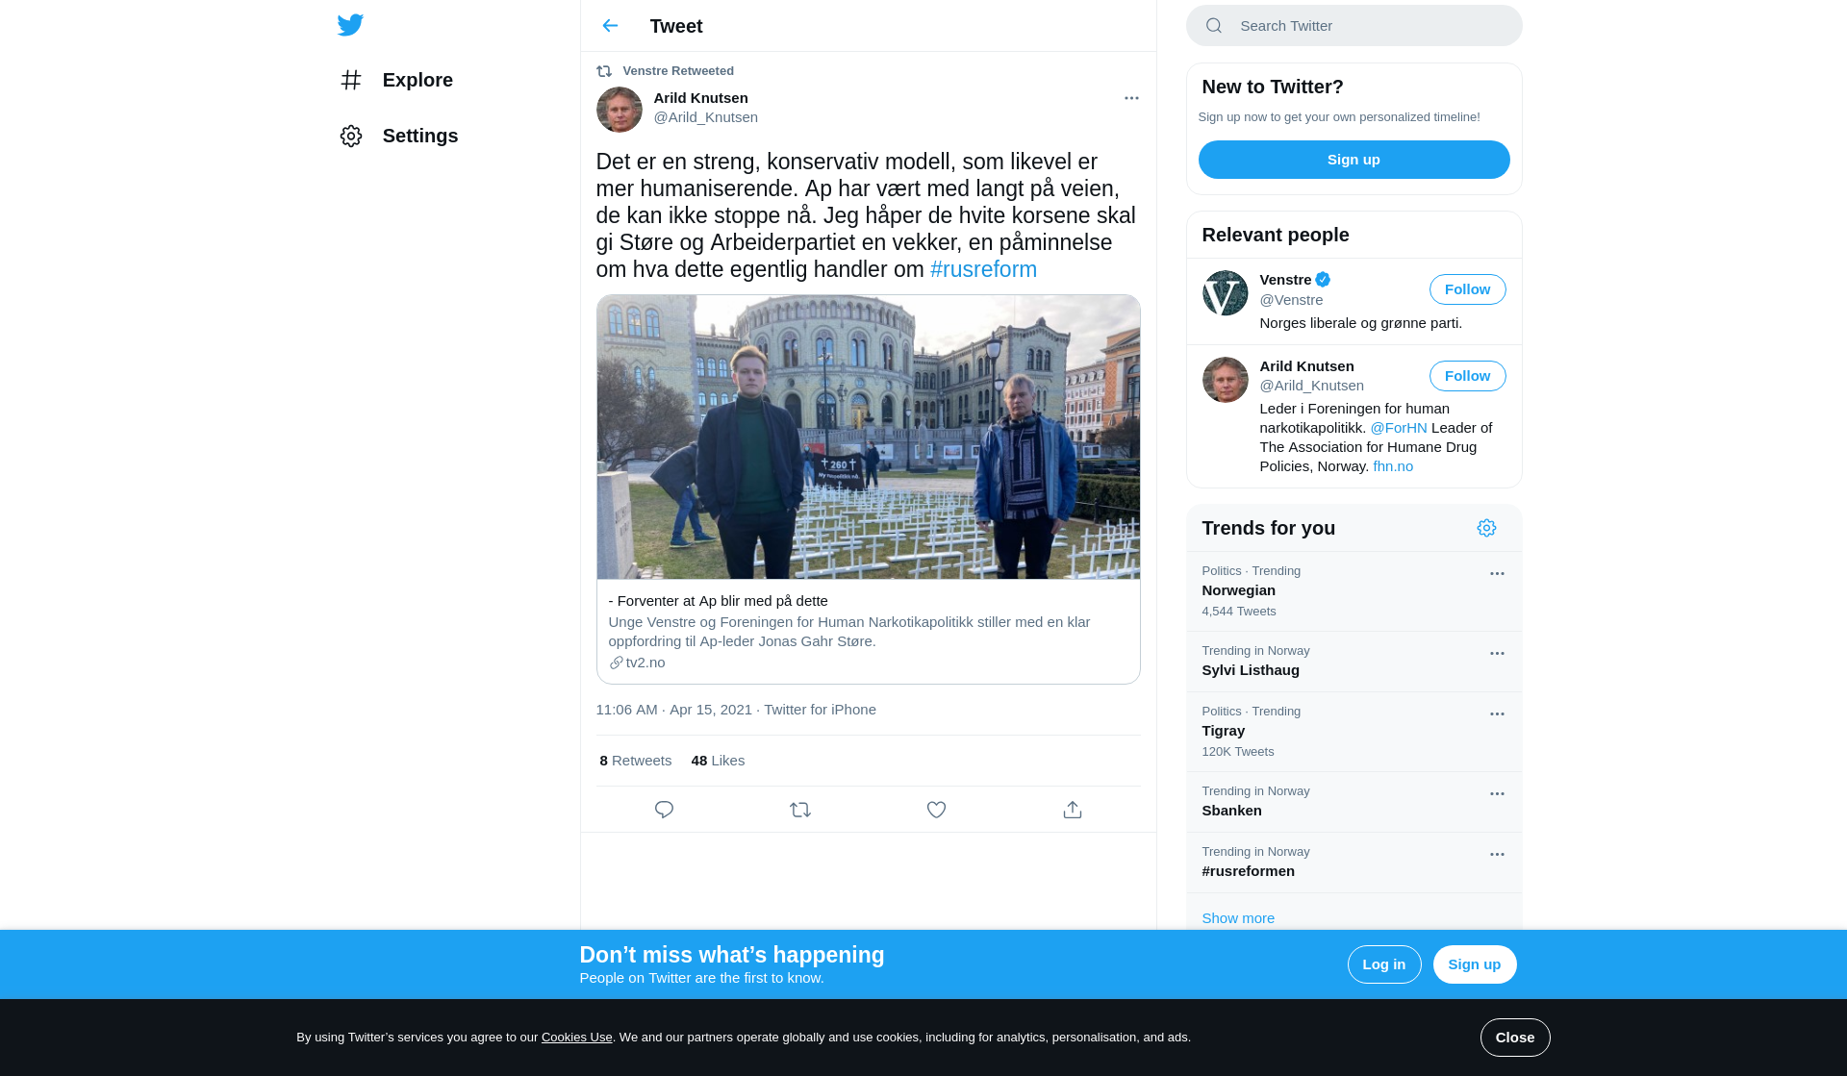The height and width of the screenshot is (1076, 1847).
Task: Open Venstre's profile picture in Relevant people
Action: (1225, 293)
